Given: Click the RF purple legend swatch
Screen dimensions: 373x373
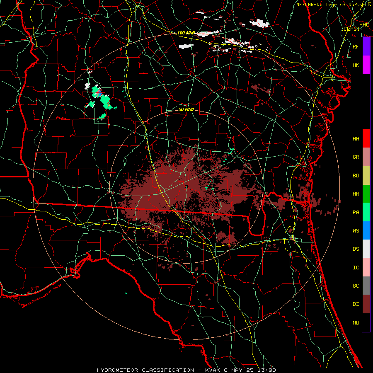Looking at the screenshot, I should coord(366,46).
